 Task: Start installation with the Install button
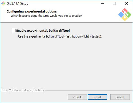coord(97,97)
